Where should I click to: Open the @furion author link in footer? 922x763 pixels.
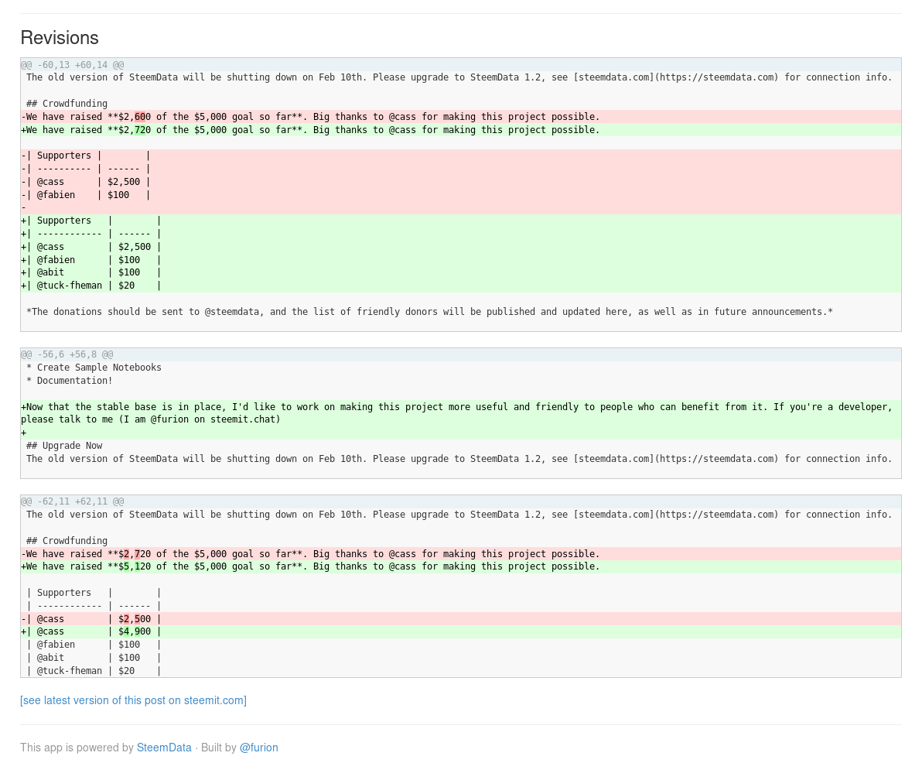[x=258, y=747]
